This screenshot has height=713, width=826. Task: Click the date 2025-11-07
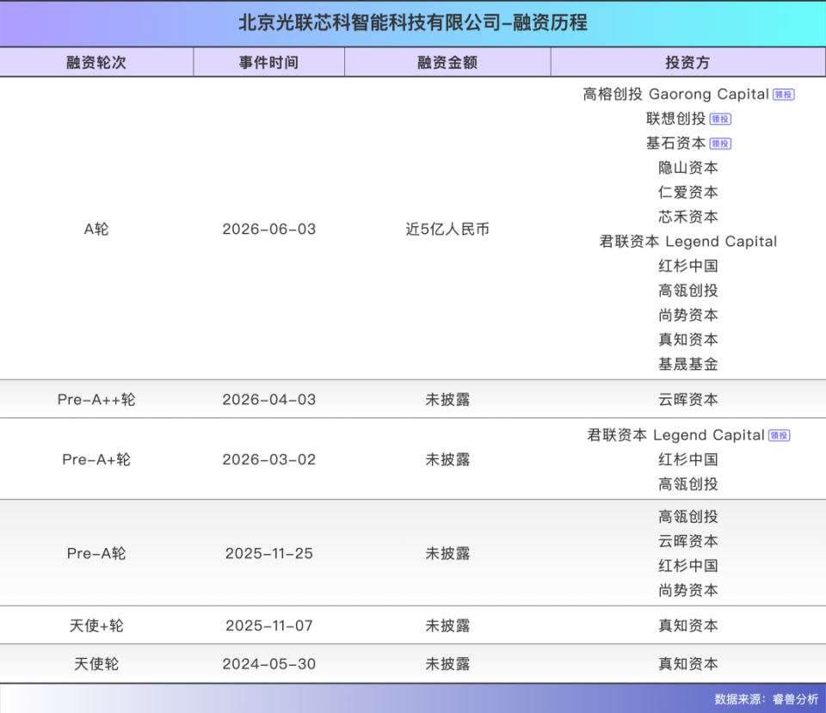pos(268,625)
